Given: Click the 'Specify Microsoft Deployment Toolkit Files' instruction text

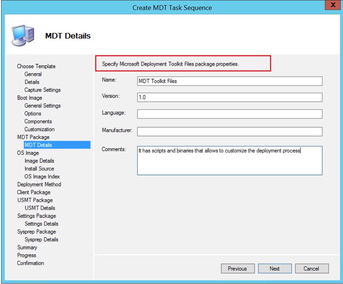Looking at the screenshot, I should click(x=170, y=64).
